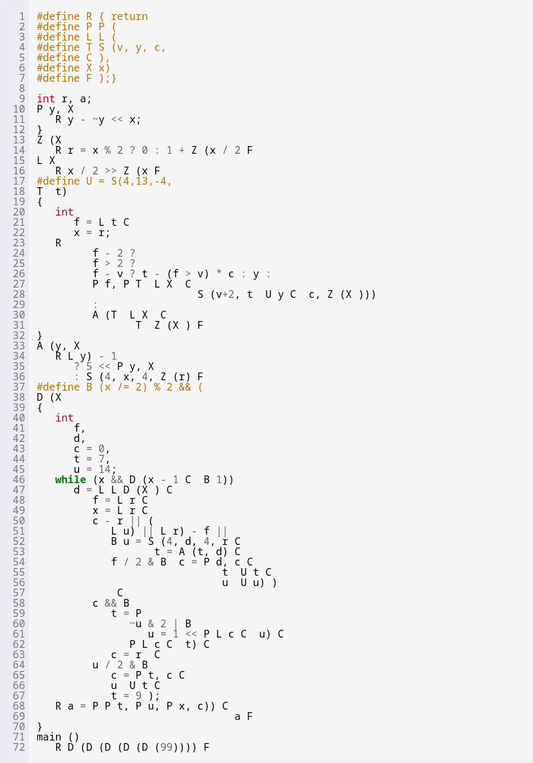Click line number 17 in the gutter
The image size is (533, 763).
click(x=19, y=181)
